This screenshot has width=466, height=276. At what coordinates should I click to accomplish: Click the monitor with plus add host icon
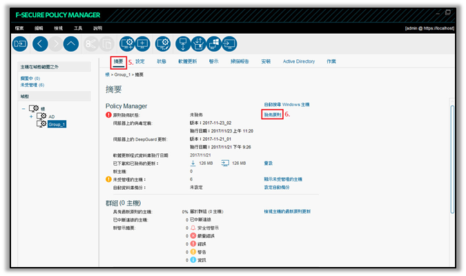142,44
